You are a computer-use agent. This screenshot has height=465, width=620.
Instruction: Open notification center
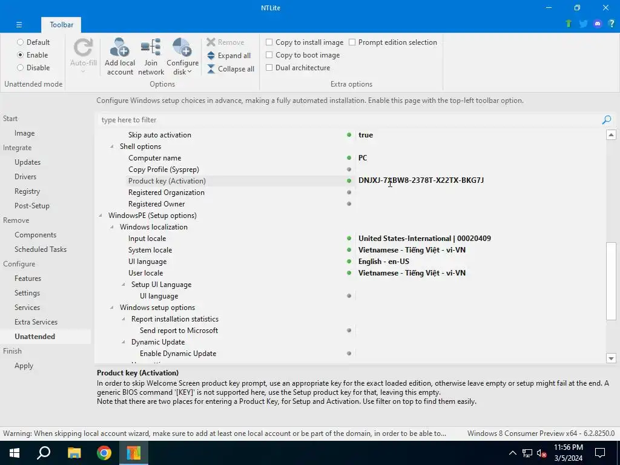pyautogui.click(x=600, y=453)
